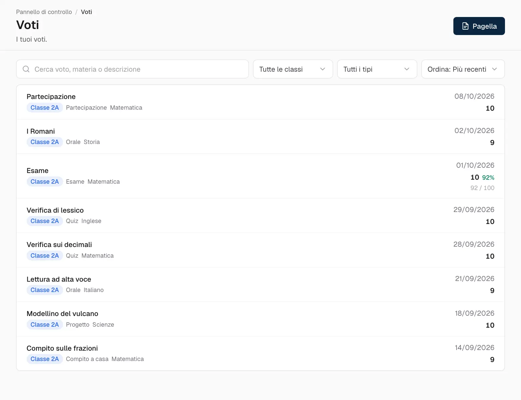Click grade 9 in Lettura ad alta voce row
Image resolution: width=521 pixels, height=400 pixels.
(x=492, y=291)
